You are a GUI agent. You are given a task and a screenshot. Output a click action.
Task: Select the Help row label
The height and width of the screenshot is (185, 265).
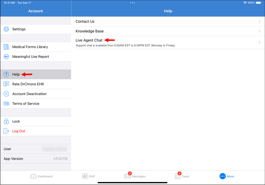tap(16, 74)
